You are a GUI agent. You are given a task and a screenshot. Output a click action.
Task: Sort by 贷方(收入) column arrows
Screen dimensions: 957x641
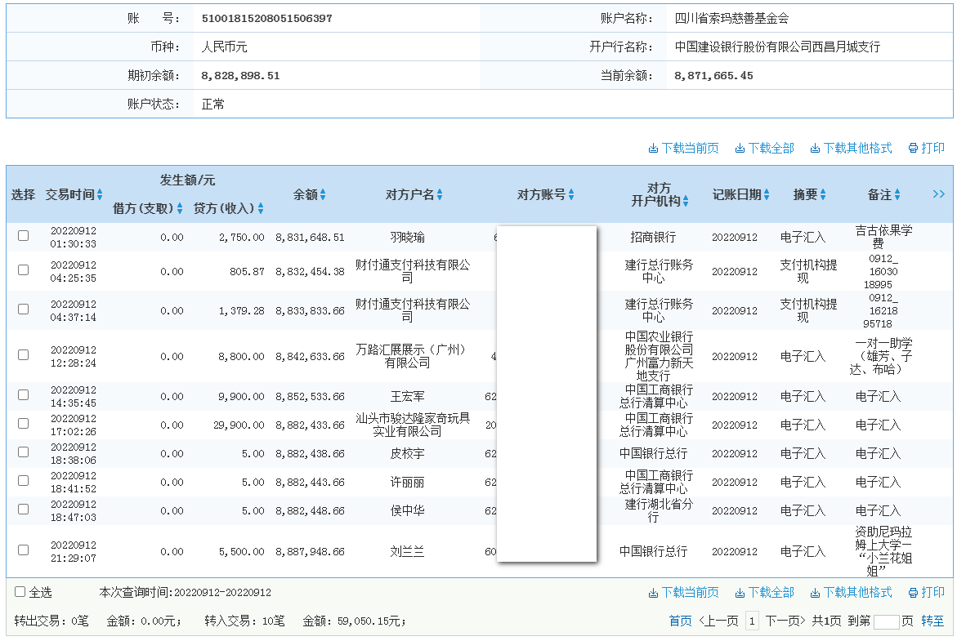coord(261,208)
